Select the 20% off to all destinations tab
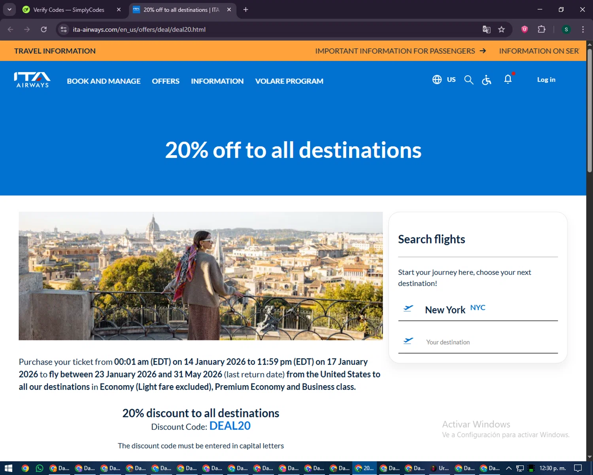 coord(181,9)
